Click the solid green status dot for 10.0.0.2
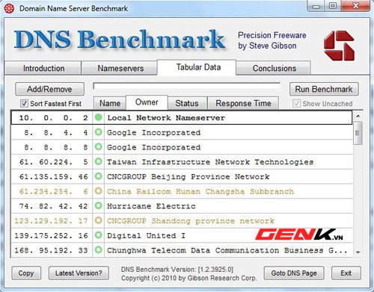The width and height of the screenshot is (374, 292). (99, 117)
